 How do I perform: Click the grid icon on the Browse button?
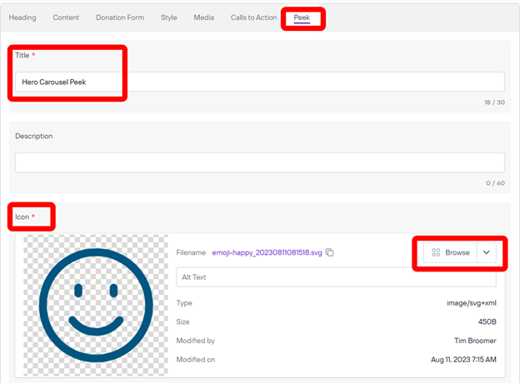(436, 252)
